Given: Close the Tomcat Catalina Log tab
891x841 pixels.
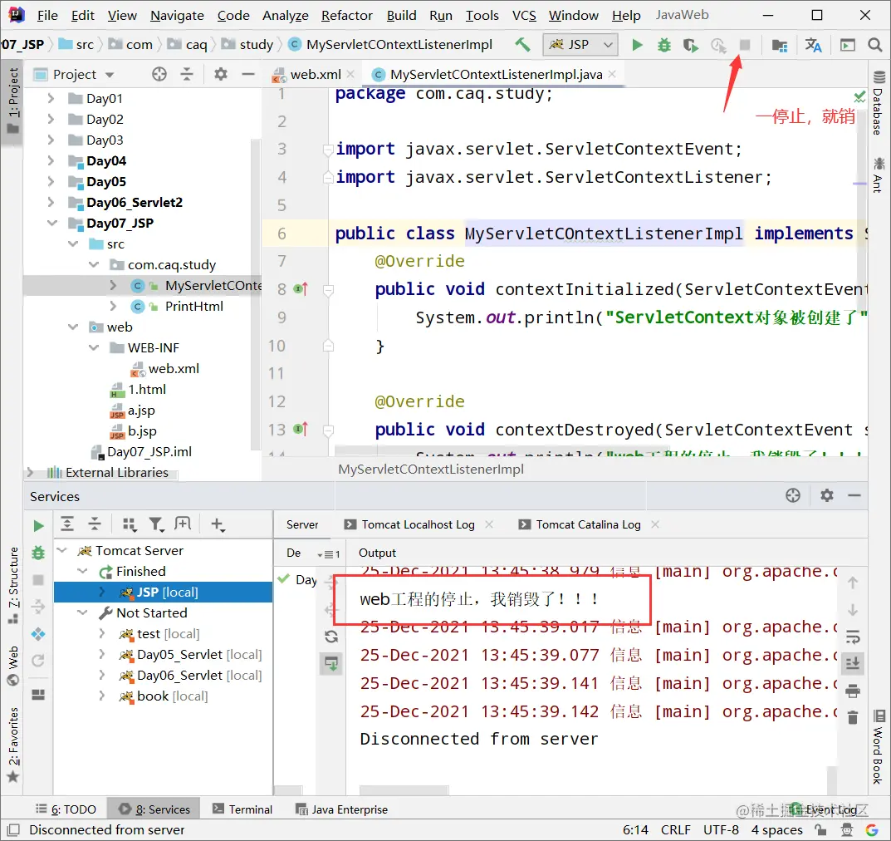Looking at the screenshot, I should pyautogui.click(x=655, y=524).
